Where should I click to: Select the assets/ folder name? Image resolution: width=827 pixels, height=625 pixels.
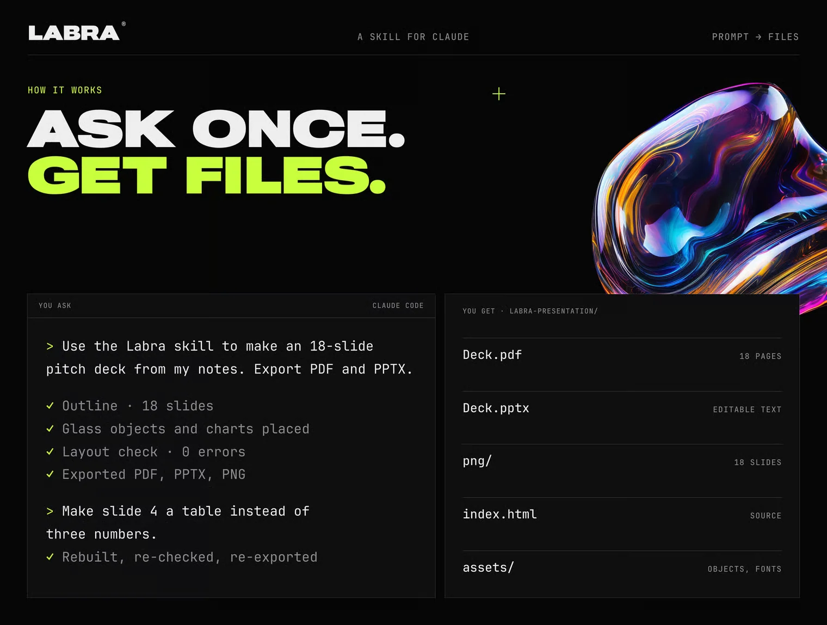(488, 568)
